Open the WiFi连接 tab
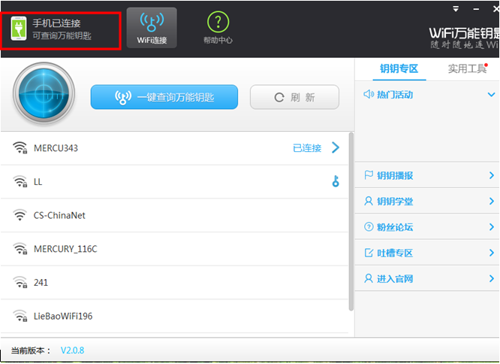 point(152,28)
